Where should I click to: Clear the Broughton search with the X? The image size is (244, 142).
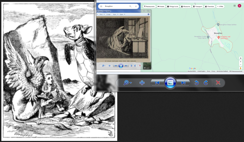coord(136,6)
